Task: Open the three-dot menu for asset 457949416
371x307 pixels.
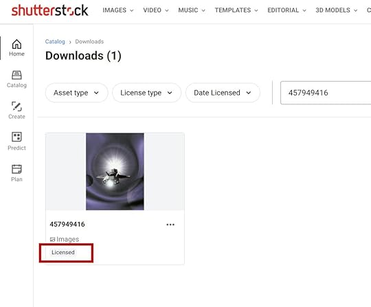Action: point(170,225)
